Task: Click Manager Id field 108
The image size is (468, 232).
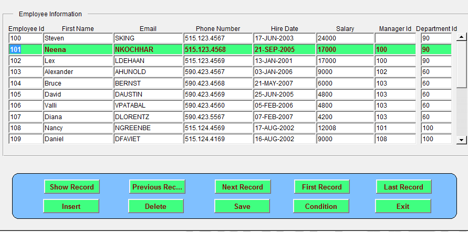Action: click(x=396, y=139)
